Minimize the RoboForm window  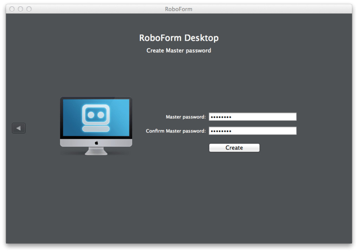[x=21, y=9]
